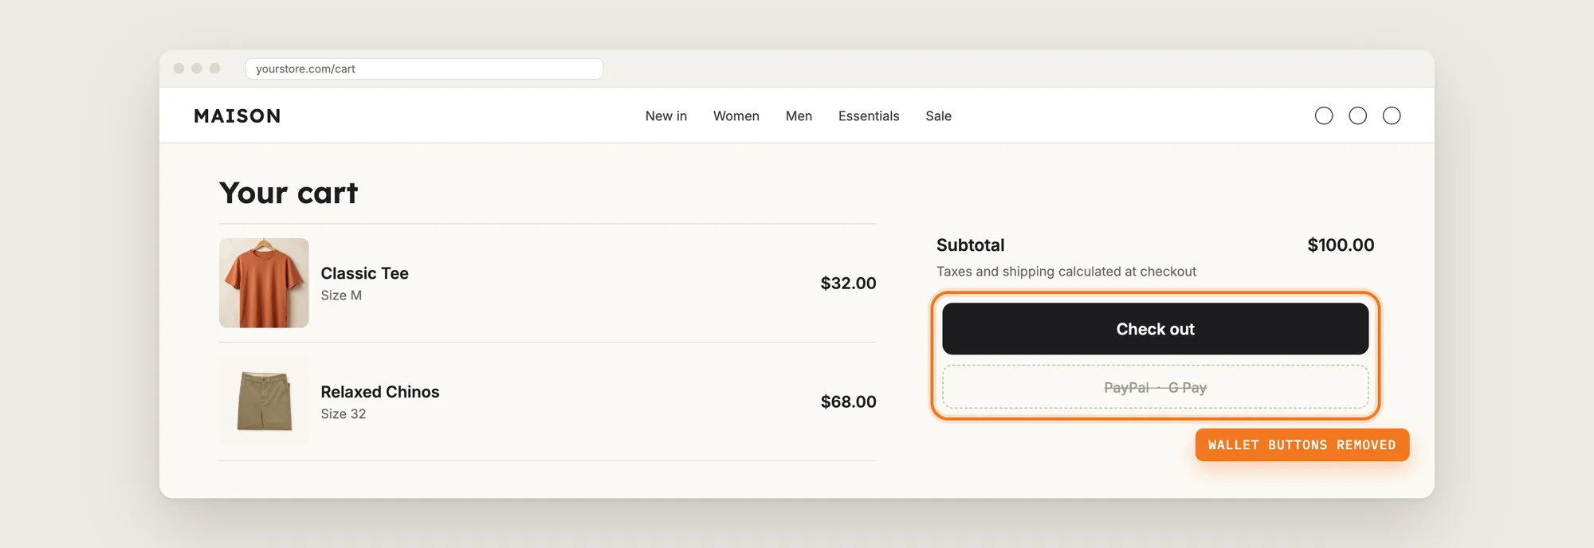Viewport: 1594px width, 548px height.
Task: Click the Your cart heading
Action: [289, 193]
